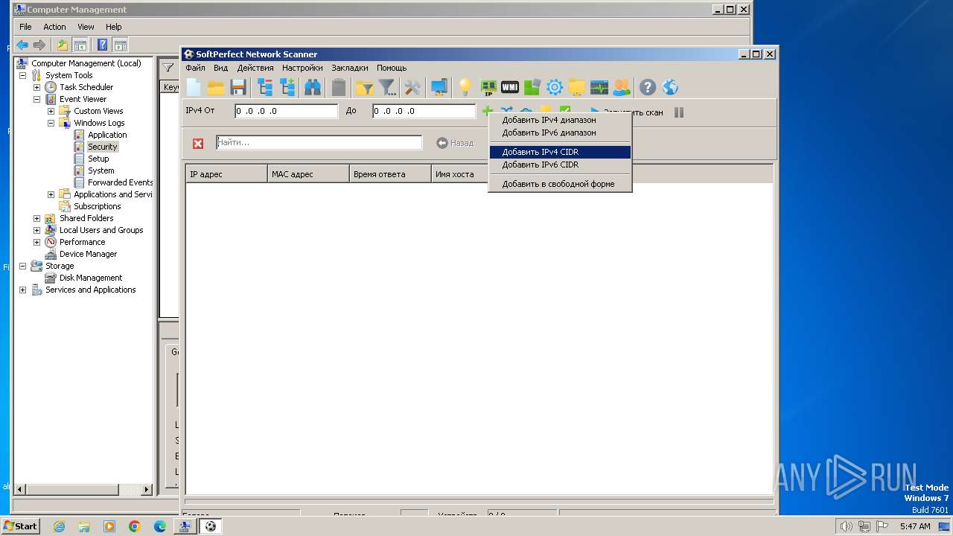Click the До end address field
The height and width of the screenshot is (536, 953).
click(424, 112)
